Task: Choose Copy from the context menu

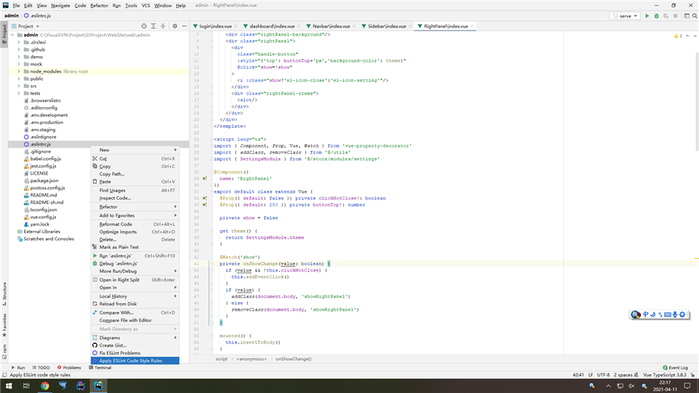Action: (135, 166)
